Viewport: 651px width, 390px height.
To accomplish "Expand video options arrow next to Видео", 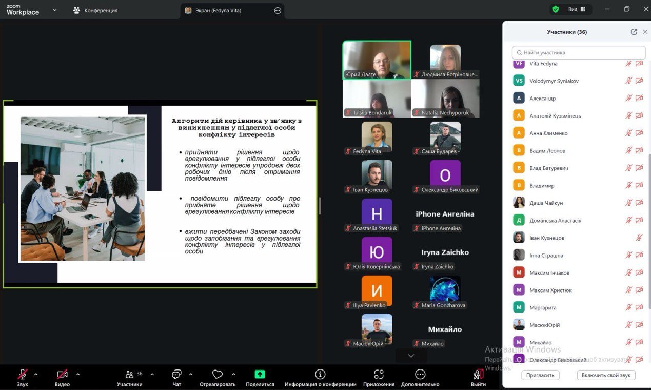I will [x=78, y=374].
